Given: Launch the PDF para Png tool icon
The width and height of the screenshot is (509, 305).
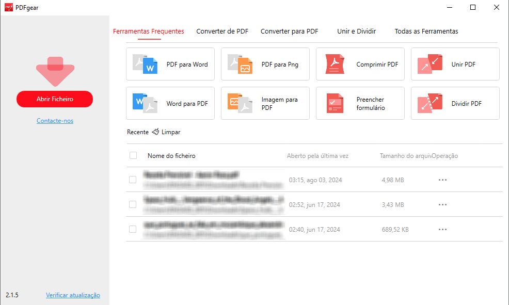Looking at the screenshot, I should 240,64.
